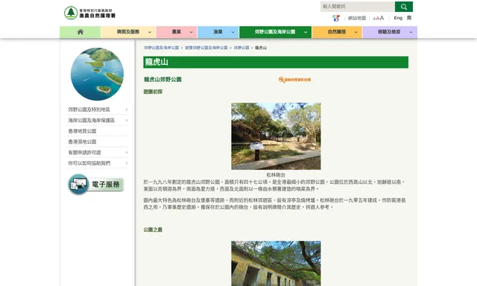Follow breadcrumb 郊野公園
Viewport: 477px width, 286px height.
tap(241, 48)
